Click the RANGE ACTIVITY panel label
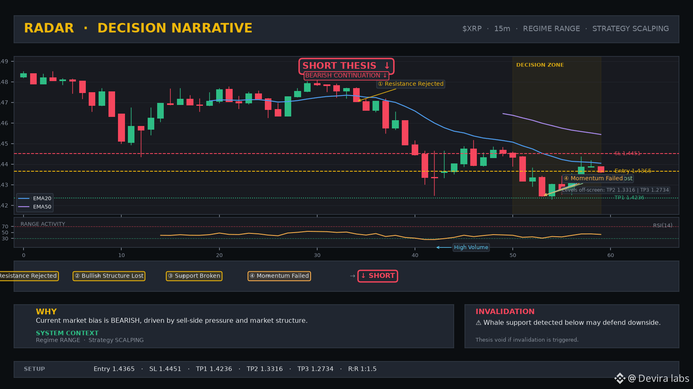The image size is (693, 389). [43, 224]
